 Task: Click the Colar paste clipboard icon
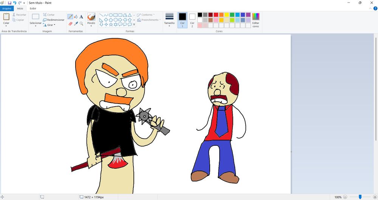[x=6, y=17]
